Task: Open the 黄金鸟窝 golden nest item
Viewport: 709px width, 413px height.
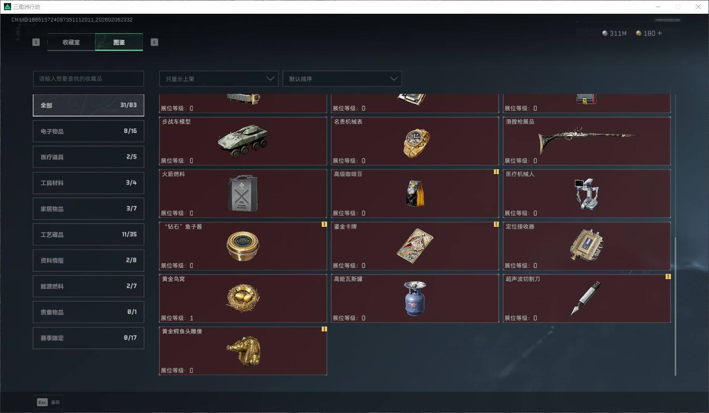Action: point(243,298)
